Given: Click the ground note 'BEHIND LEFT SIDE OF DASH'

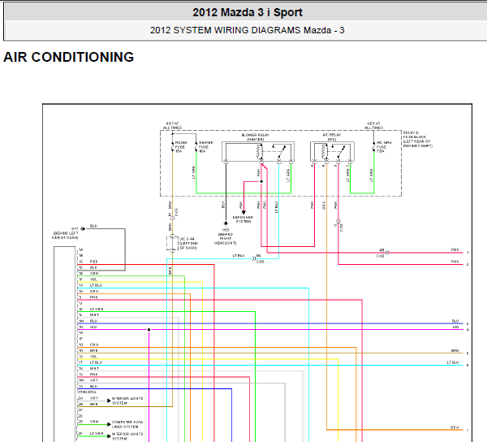Looking at the screenshot, I should [65, 236].
